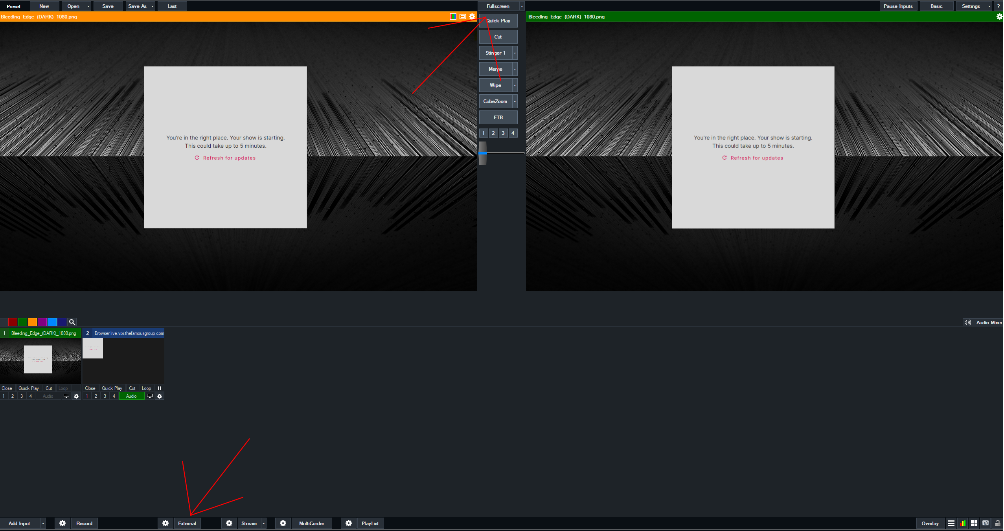
Task: Open the Record settings gear
Action: click(x=63, y=523)
